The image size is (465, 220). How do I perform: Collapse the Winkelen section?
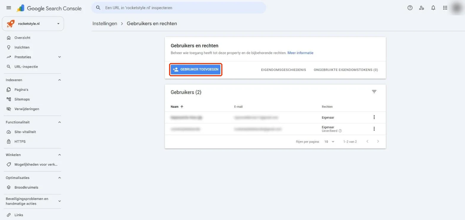[x=60, y=155]
